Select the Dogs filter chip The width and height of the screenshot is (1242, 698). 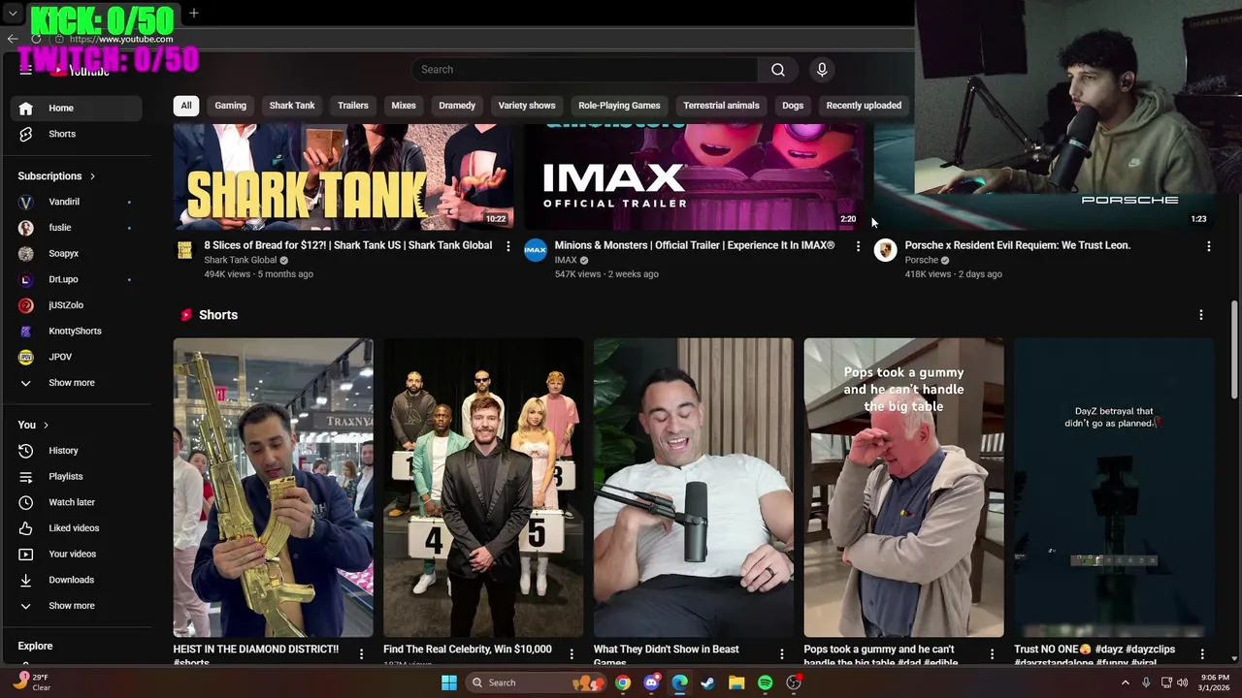[793, 106]
